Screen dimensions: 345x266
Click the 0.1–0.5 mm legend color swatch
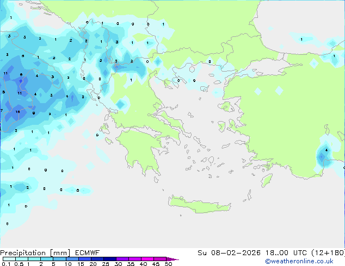point(9,259)
